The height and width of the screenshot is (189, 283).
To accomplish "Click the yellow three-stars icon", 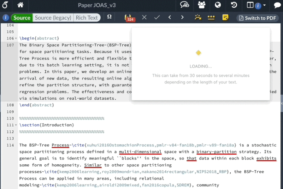I will (x=211, y=18).
